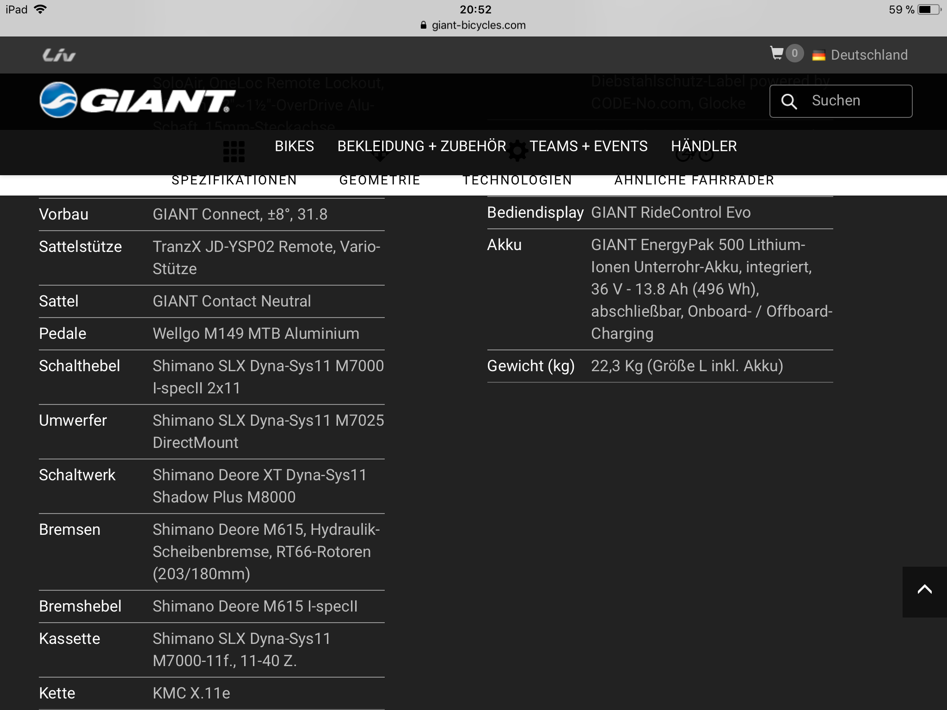Open Bekleidung + Zubehör menu
This screenshot has width=947, height=710.
point(421,147)
